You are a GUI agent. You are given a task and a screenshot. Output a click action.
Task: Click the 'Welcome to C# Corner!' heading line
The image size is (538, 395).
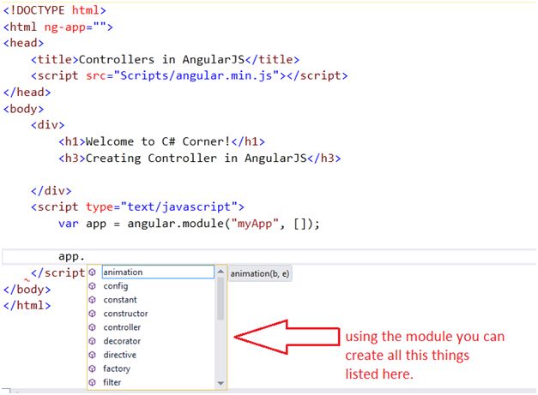pyautogui.click(x=161, y=141)
